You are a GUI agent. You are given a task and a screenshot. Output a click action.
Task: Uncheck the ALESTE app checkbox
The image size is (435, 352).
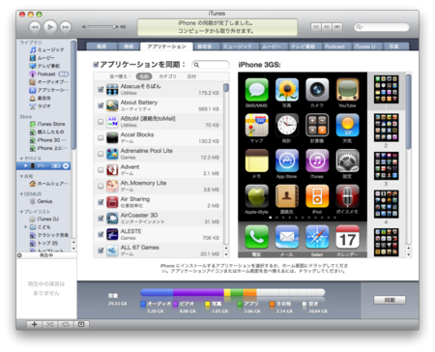coord(101,234)
